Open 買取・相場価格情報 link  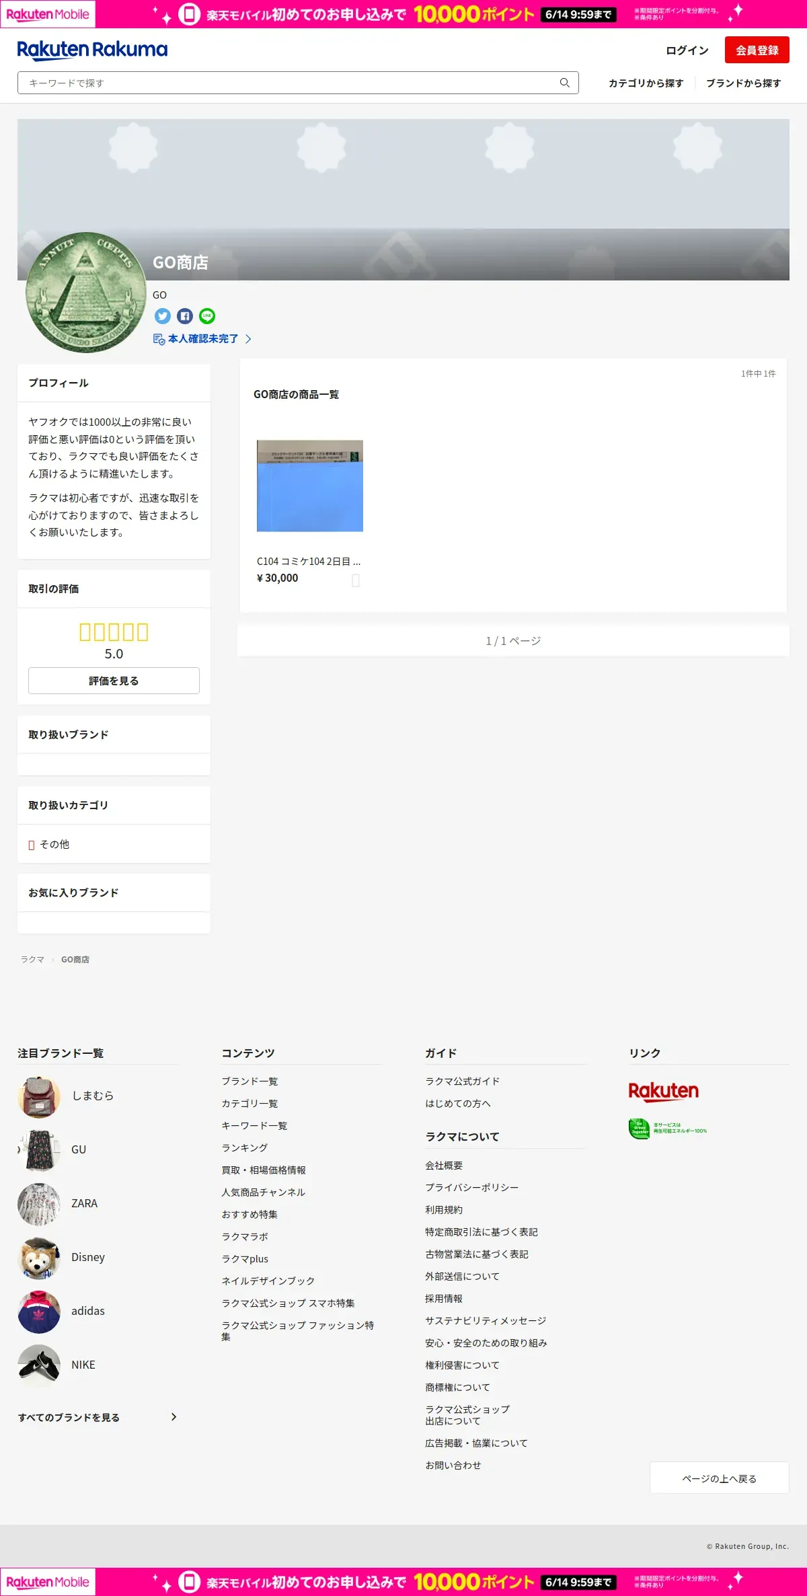[264, 1170]
